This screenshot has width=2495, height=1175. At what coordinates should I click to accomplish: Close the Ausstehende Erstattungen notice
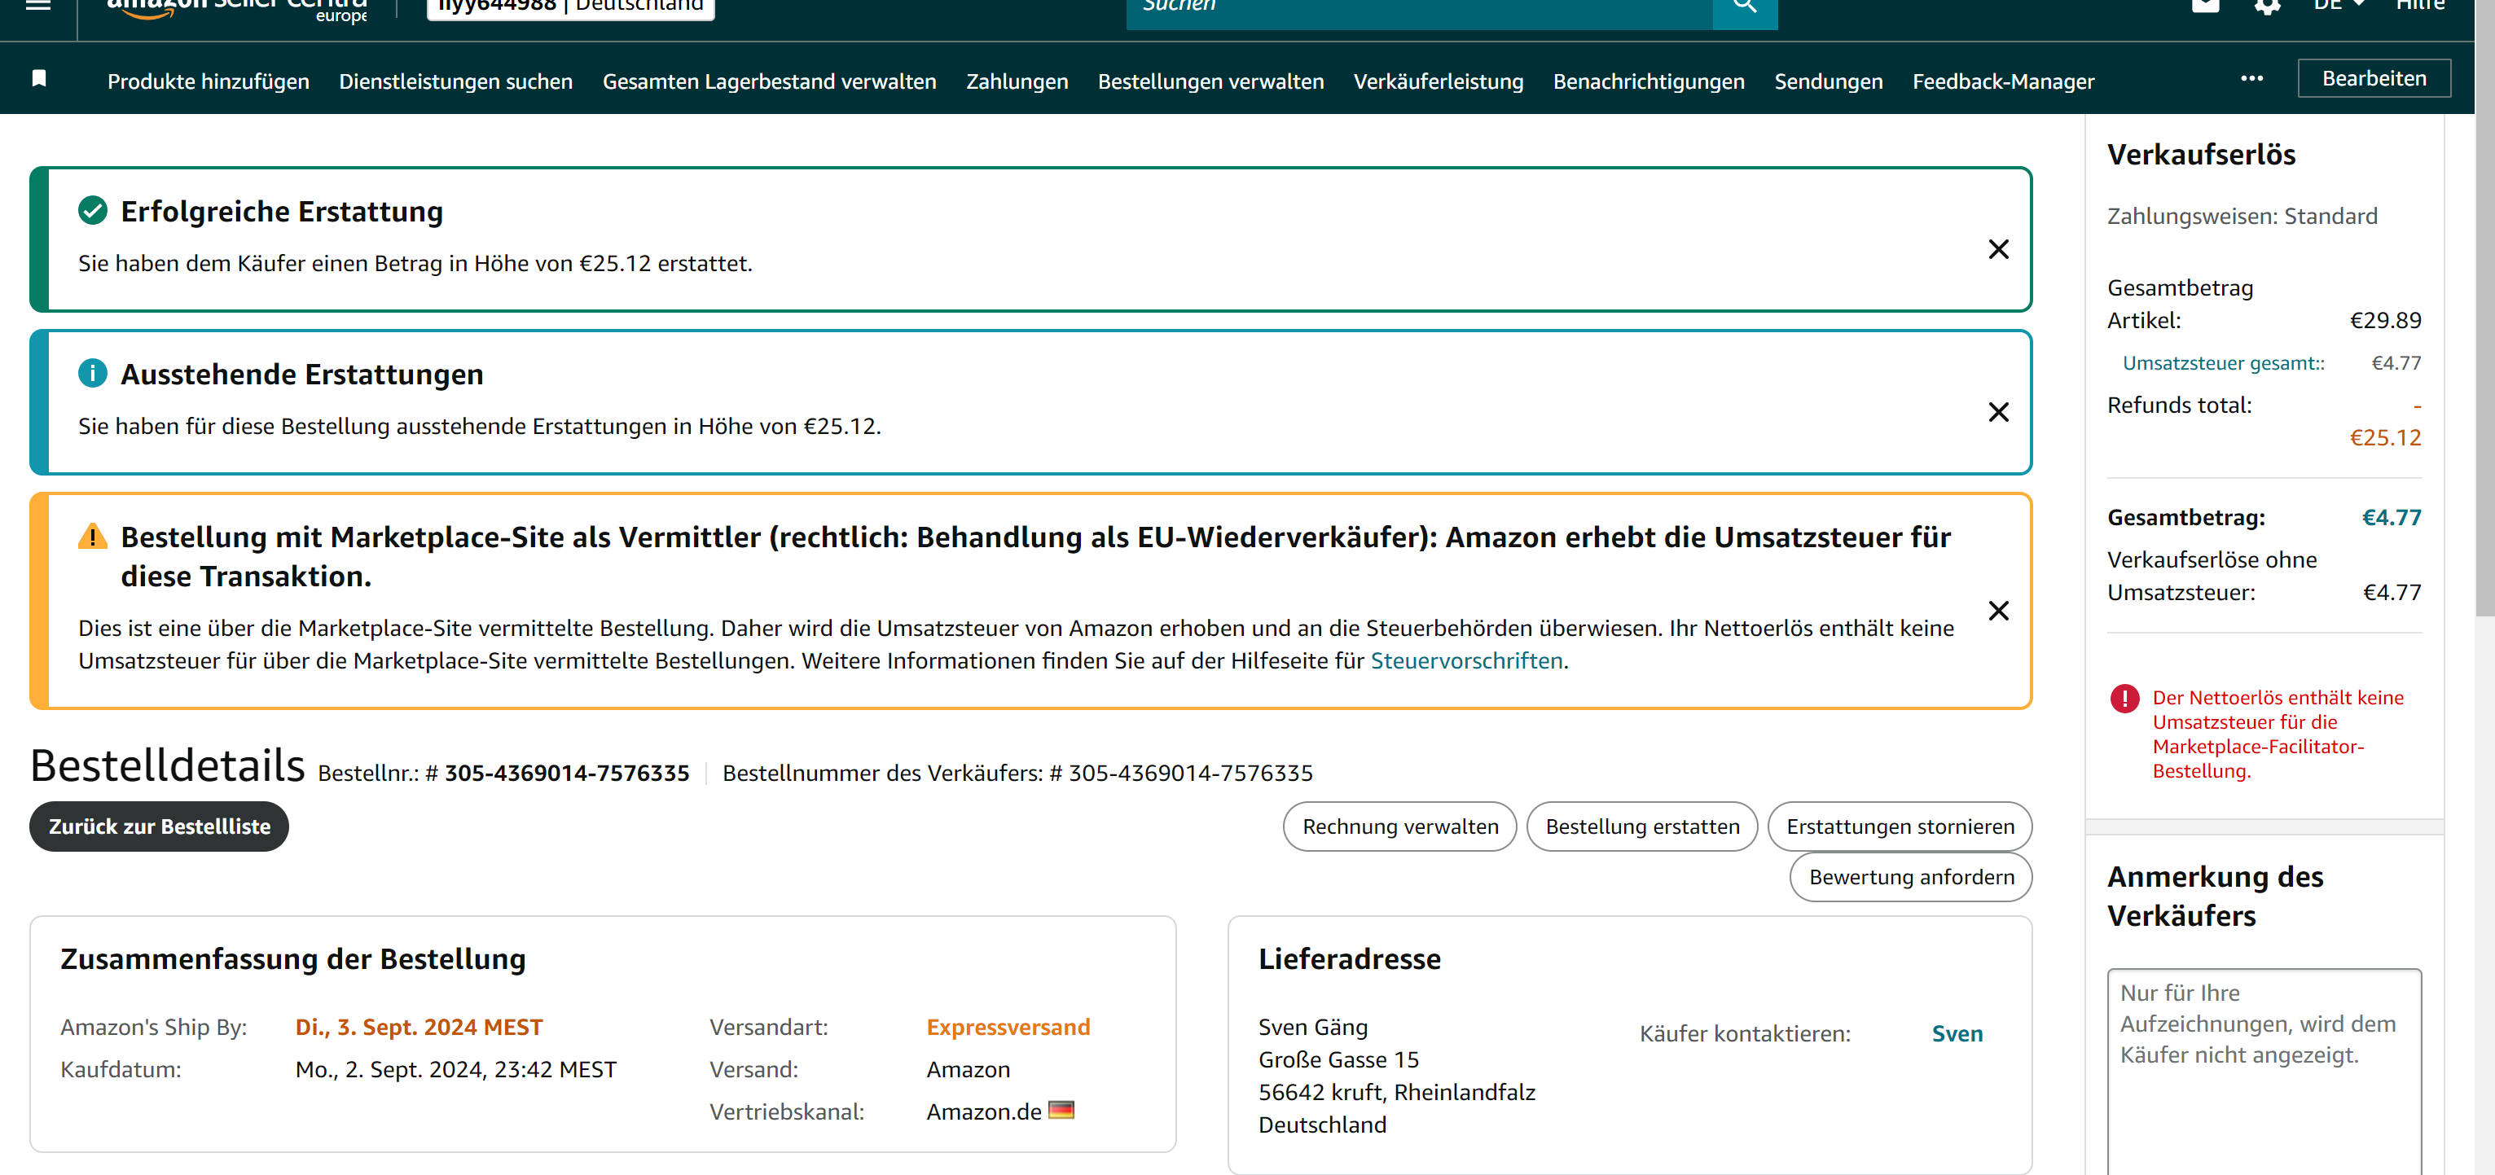point(1998,412)
